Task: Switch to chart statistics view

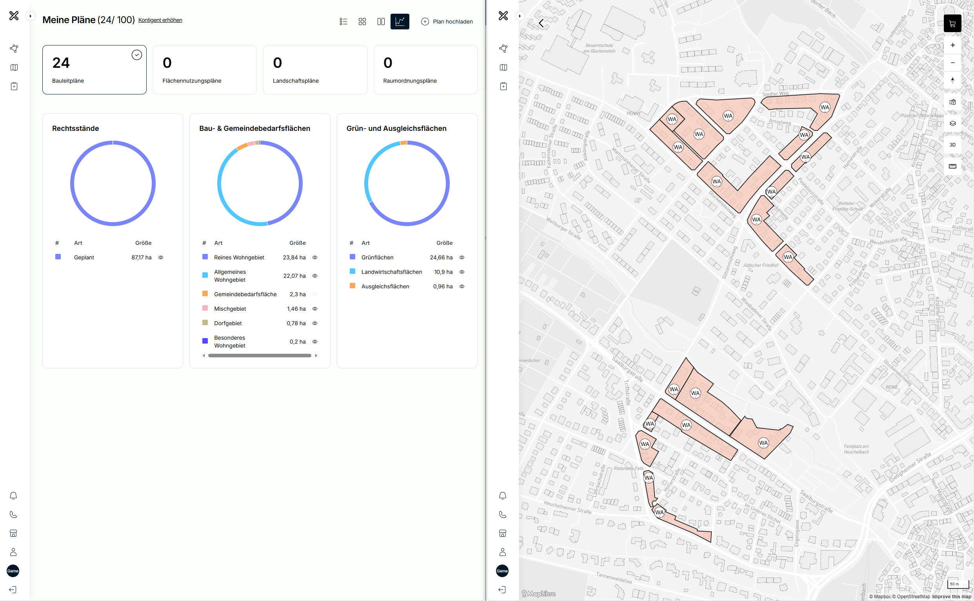Action: (x=400, y=22)
